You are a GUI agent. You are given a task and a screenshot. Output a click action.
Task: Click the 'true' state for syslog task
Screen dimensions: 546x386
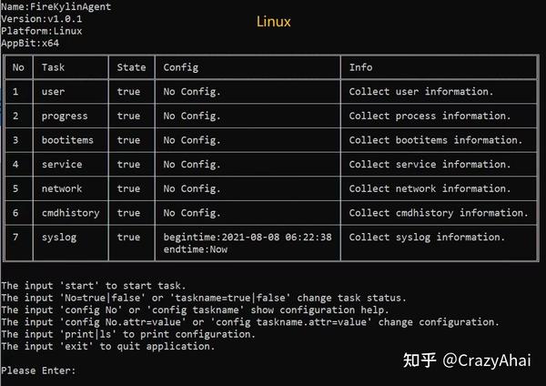click(128, 238)
